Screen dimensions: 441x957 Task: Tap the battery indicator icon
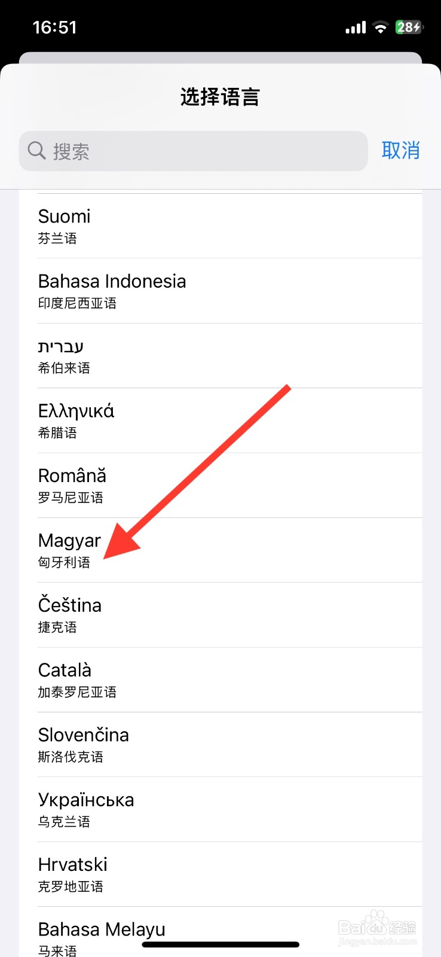pos(409,28)
